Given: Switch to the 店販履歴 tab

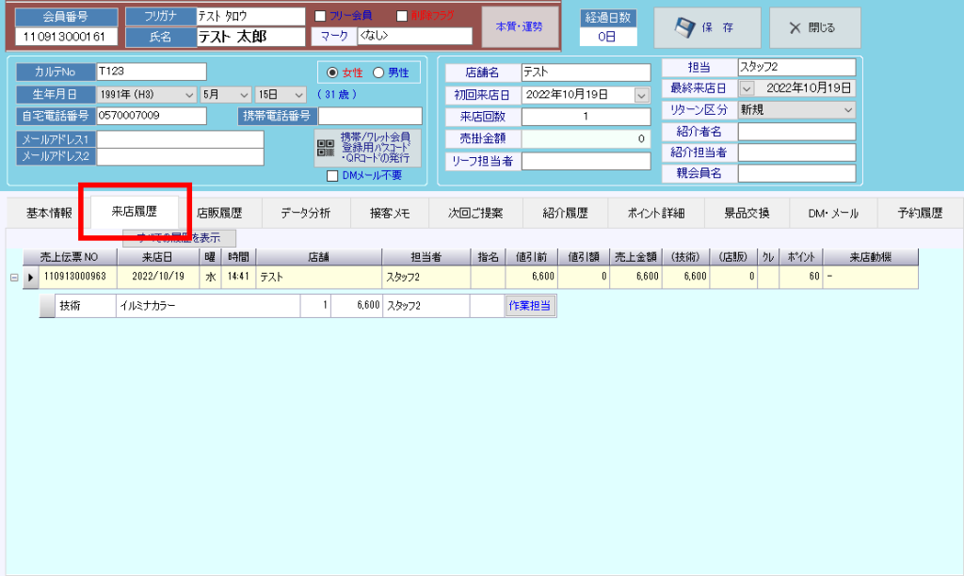Looking at the screenshot, I should click(x=219, y=213).
